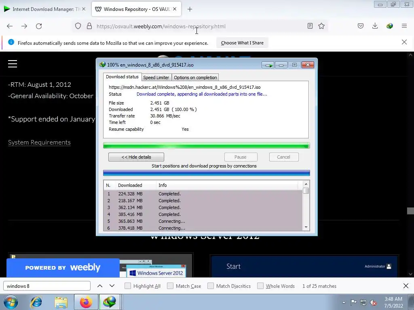Select connection row 4 with 385.416 MB
Viewport: 414px width, 310px height.
pos(203,214)
